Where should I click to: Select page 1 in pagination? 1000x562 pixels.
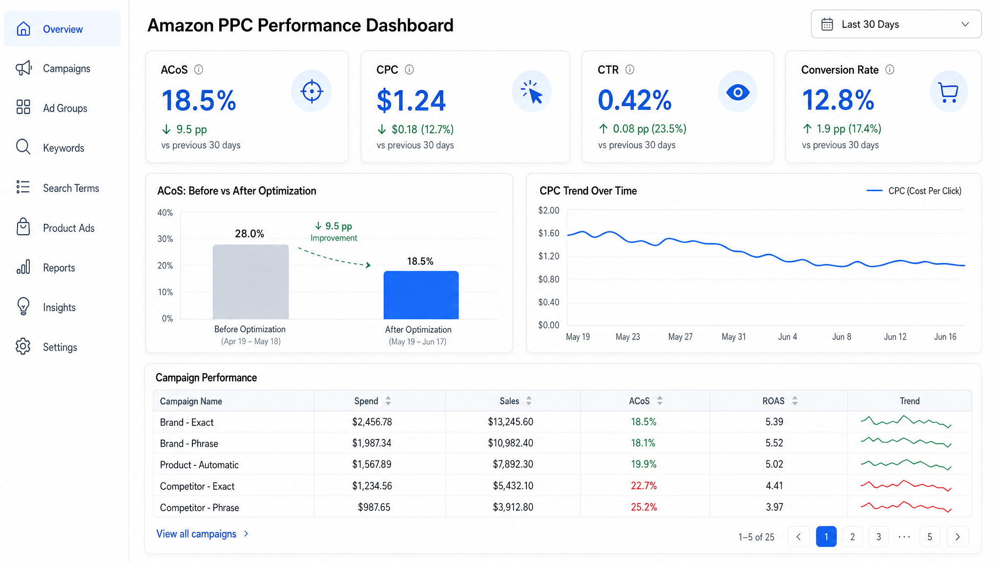pyautogui.click(x=826, y=537)
